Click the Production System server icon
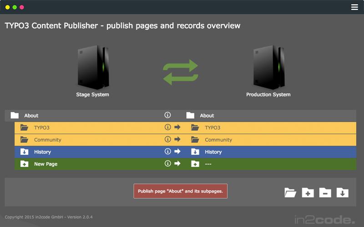Viewport: 364px width, 227px height. (x=269, y=67)
